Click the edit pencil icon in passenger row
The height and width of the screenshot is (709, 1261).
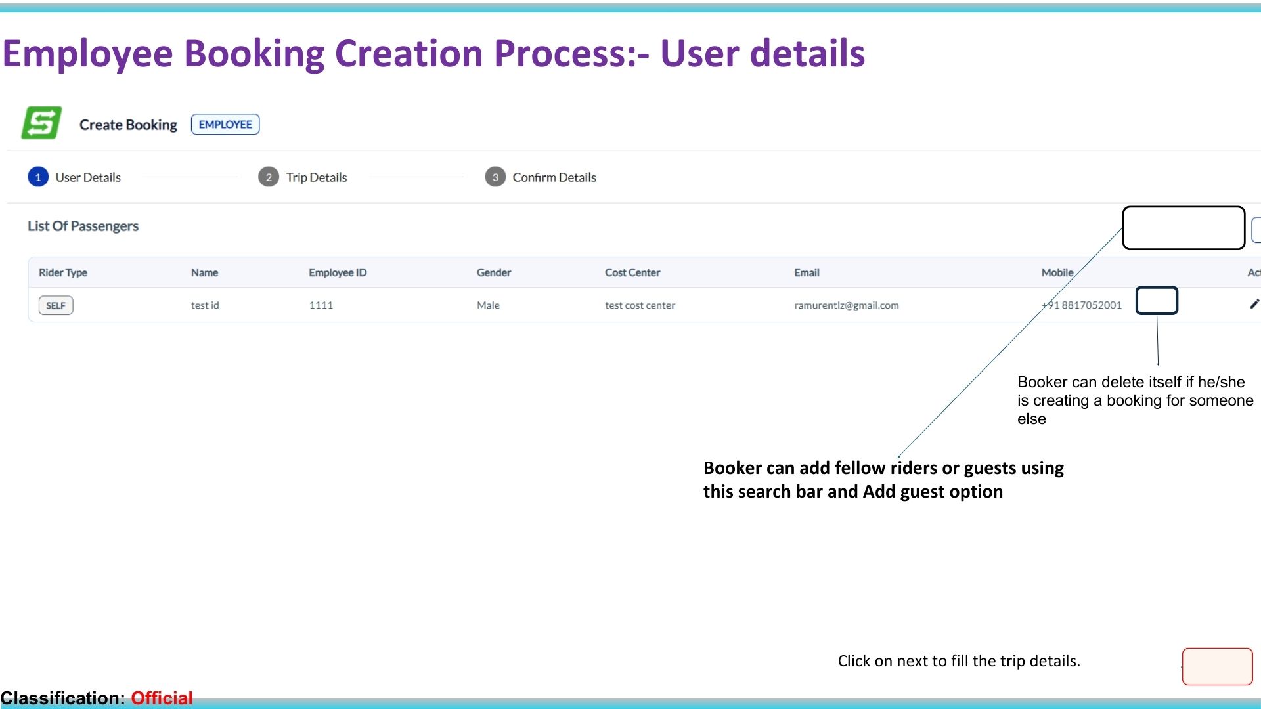point(1254,304)
